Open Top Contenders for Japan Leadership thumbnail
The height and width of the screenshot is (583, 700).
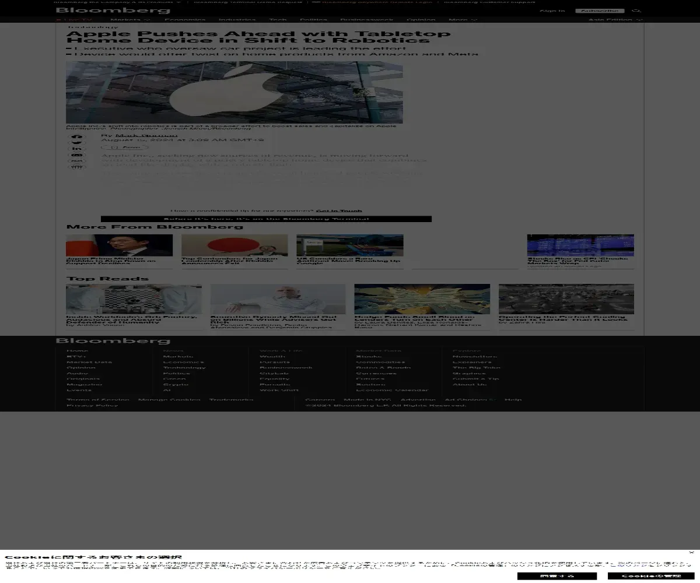tap(235, 245)
